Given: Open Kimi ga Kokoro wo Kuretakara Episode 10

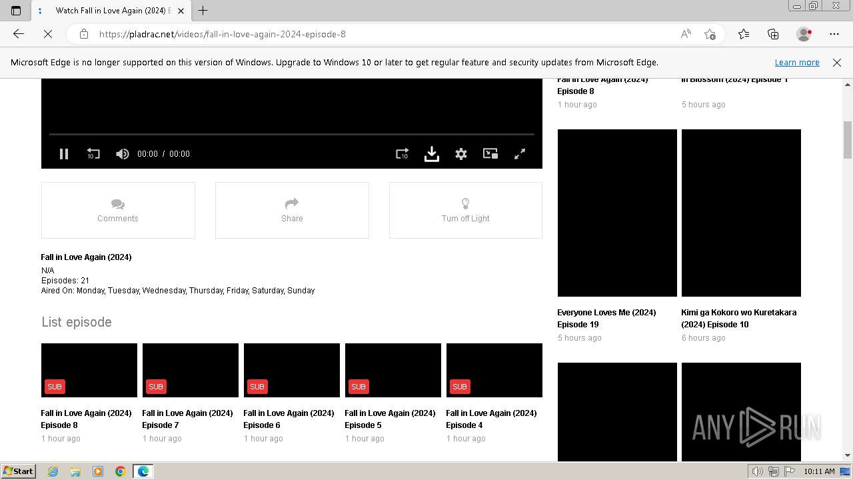Looking at the screenshot, I should point(738,319).
